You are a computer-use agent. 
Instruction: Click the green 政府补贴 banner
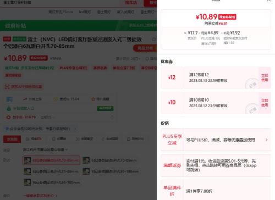coord(78,25)
